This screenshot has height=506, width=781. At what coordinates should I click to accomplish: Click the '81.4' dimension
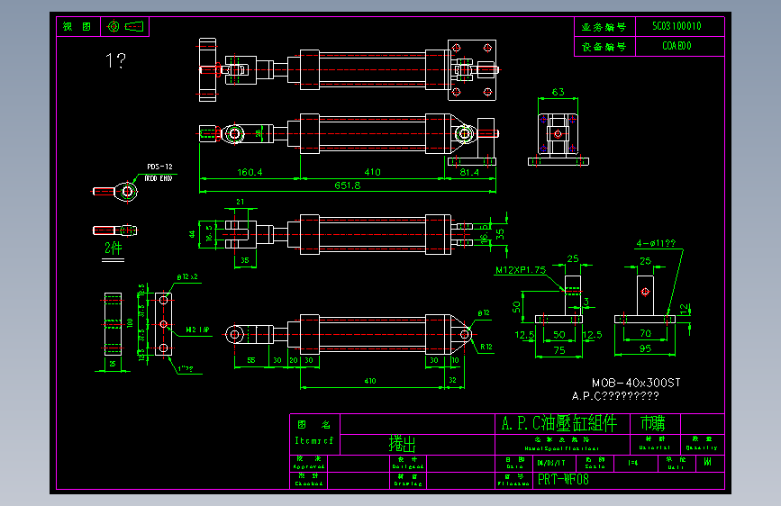pyautogui.click(x=469, y=172)
